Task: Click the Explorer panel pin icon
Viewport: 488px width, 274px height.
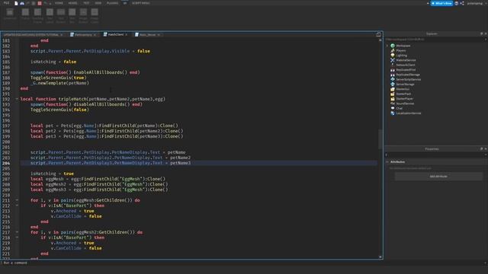Action: coord(481,33)
